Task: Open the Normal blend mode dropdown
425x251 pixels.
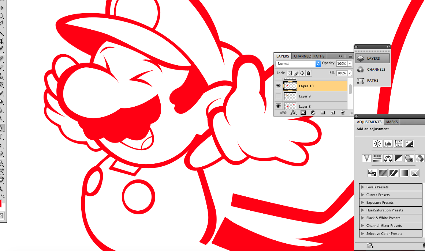Action: 298,63
